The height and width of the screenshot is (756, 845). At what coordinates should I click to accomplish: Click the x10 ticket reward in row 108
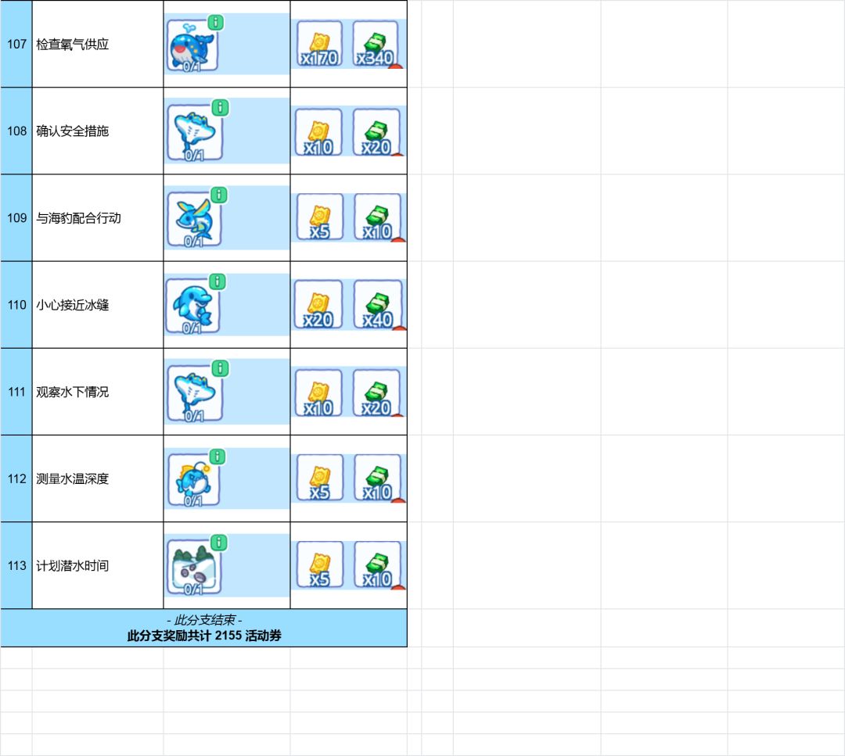point(318,132)
